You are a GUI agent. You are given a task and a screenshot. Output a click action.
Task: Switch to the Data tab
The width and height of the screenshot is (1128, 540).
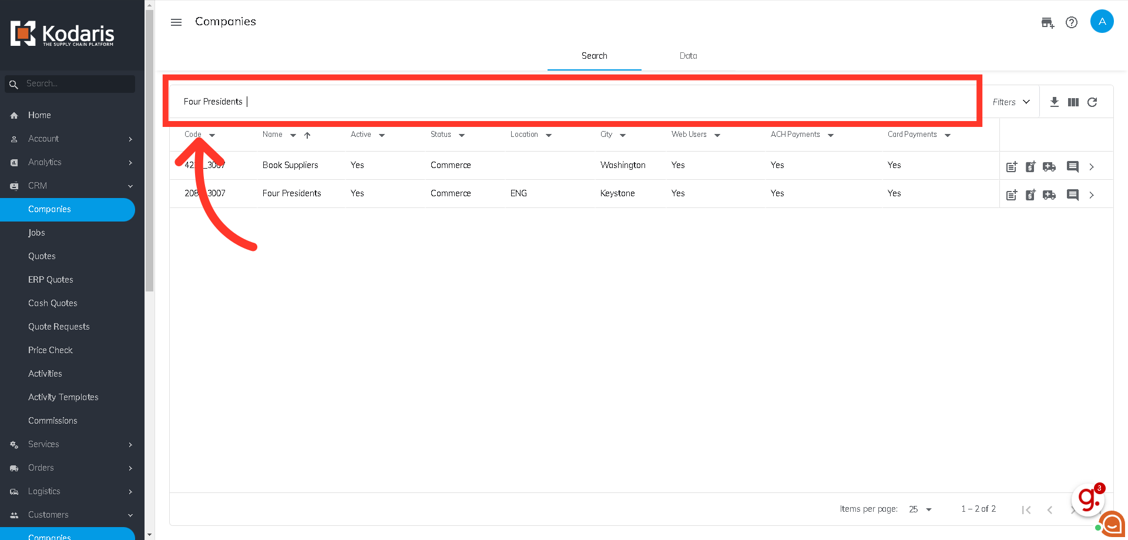point(689,56)
